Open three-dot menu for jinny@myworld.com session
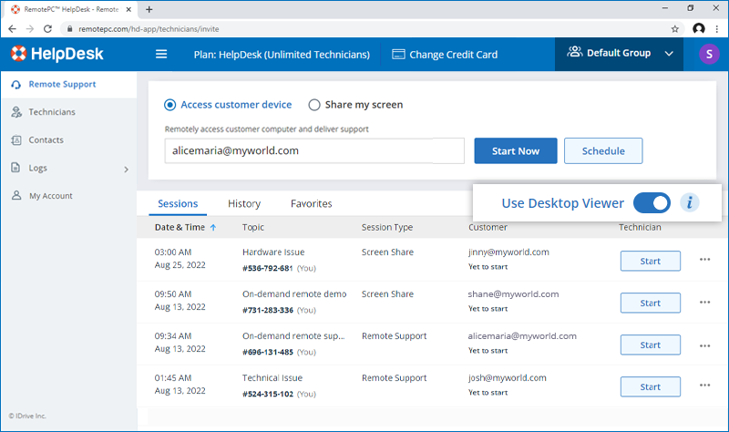The image size is (729, 432). pyautogui.click(x=704, y=260)
